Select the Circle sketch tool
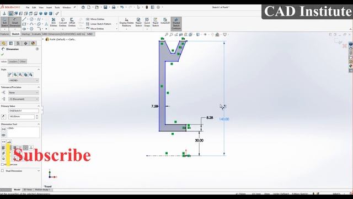The height and width of the screenshot is (199, 353). pos(31,19)
